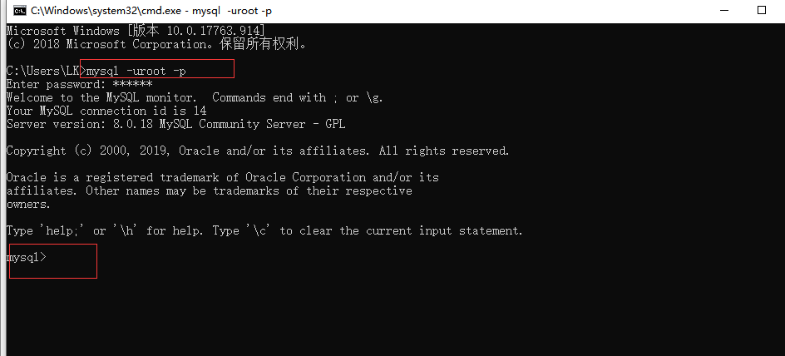
Task: Minimize the command prompt window
Action: point(723,10)
